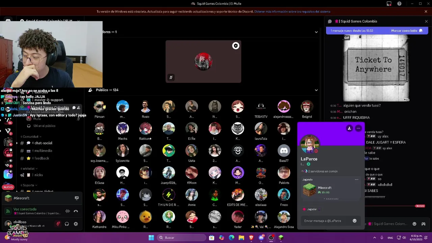Select audience member Mechs
The height and width of the screenshot is (243, 432).
123,132
